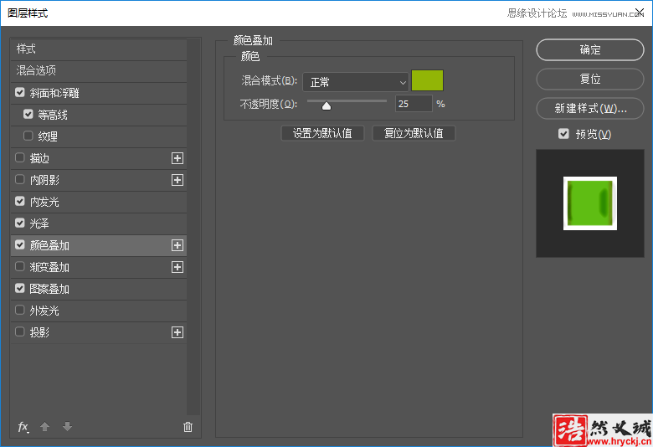Viewport: 653px width, 447px height.
Task: Select Outer Glow (外发光) row label
Action: 44,311
